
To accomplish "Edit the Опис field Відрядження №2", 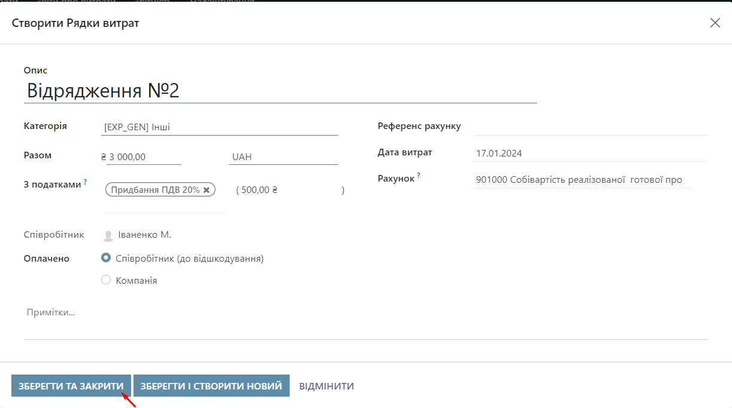I will (x=280, y=91).
